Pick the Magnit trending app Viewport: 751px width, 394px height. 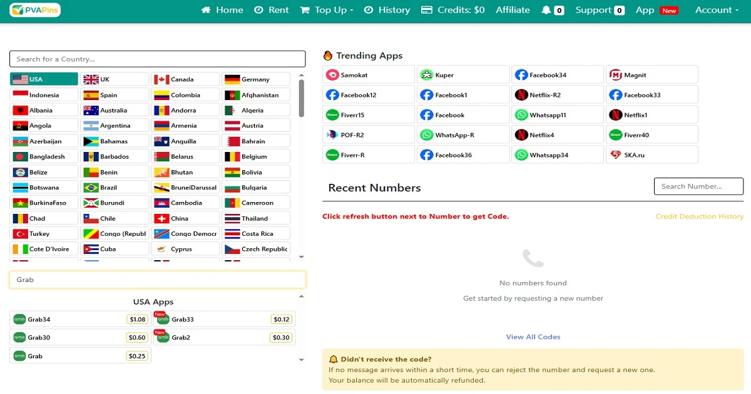652,74
